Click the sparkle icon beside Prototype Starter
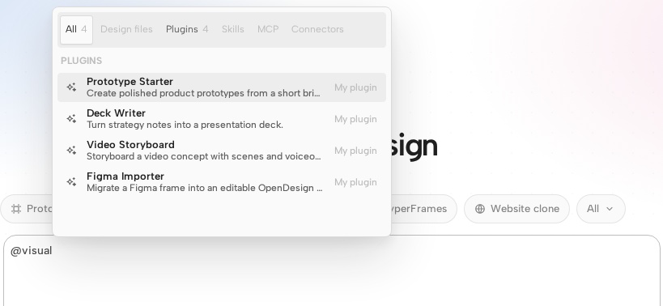663x306 pixels. point(71,87)
